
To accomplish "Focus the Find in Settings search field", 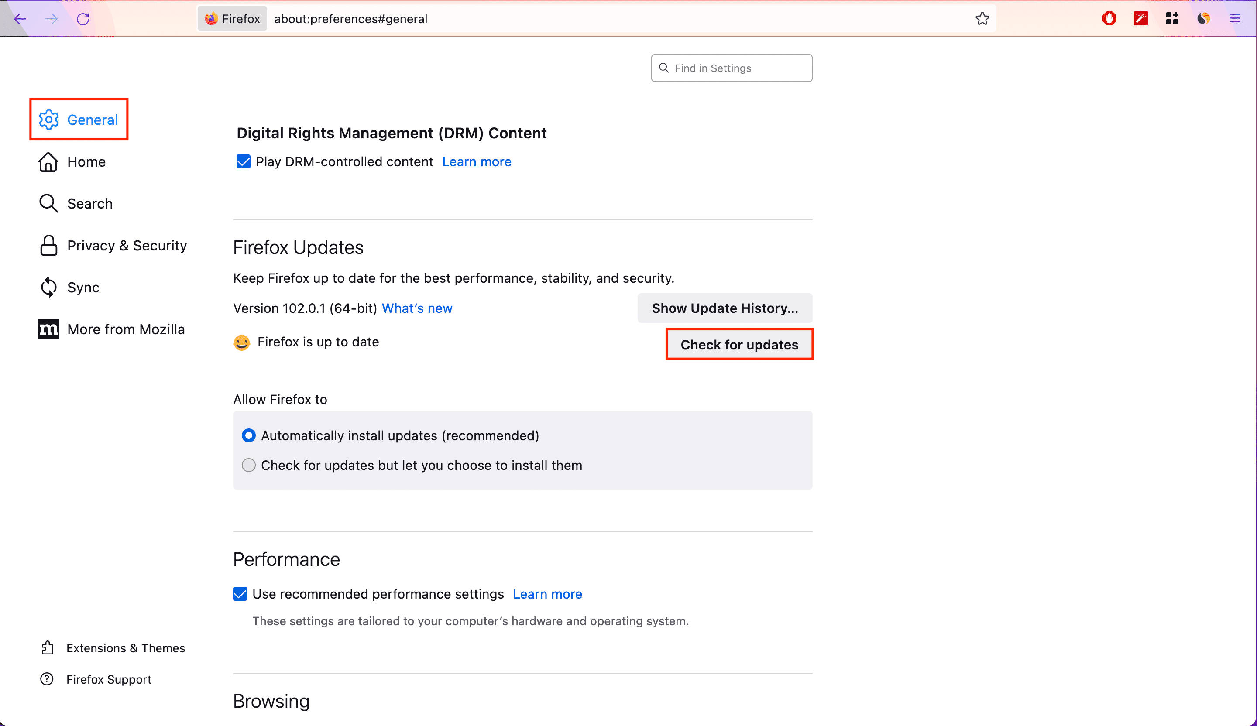I will 731,68.
